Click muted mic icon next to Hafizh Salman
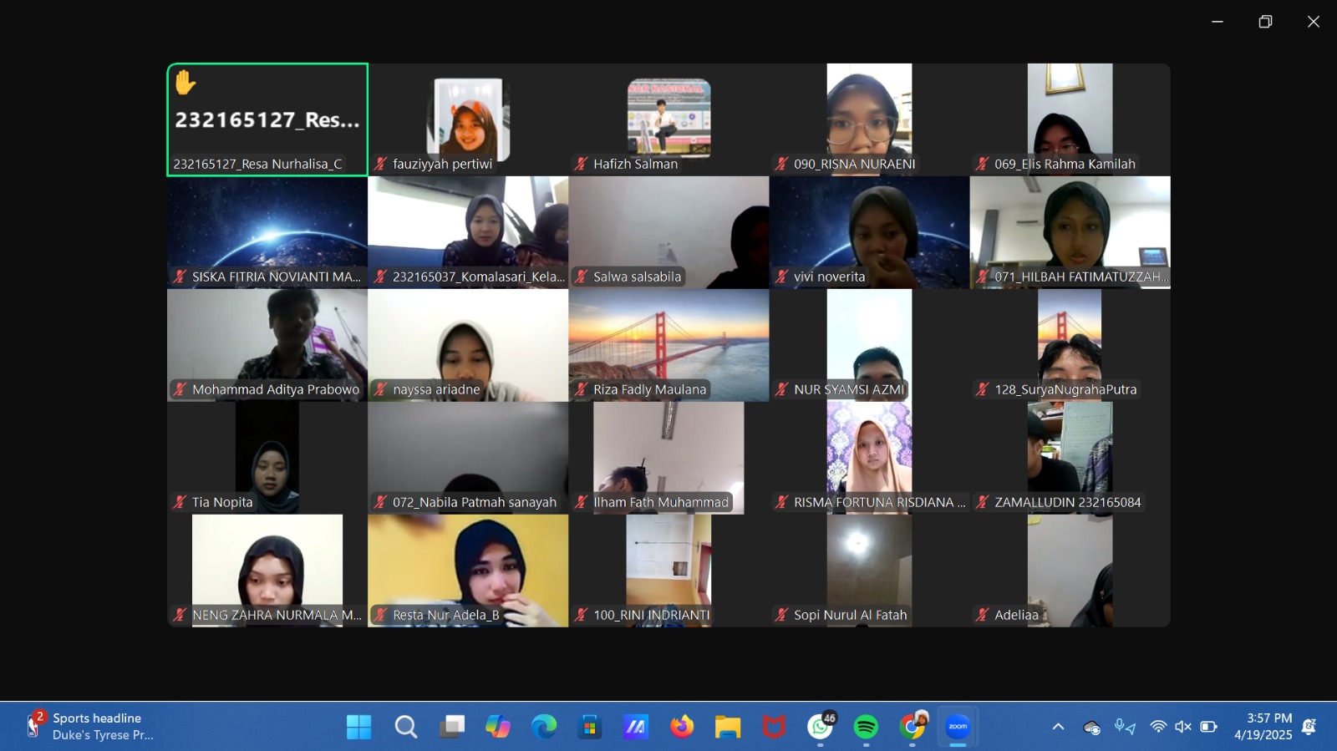1337x751 pixels. 582,164
